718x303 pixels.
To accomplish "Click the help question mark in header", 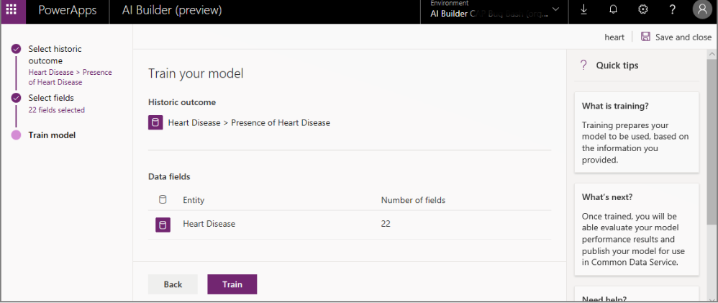I will 672,10.
